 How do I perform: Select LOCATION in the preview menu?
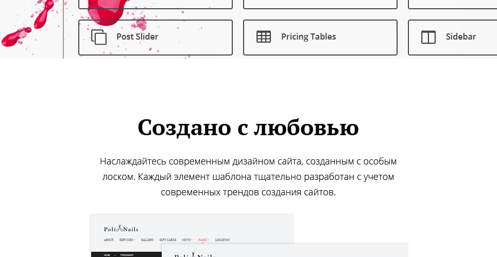coord(222,240)
